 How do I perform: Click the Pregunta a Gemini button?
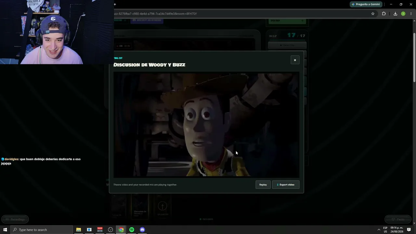pyautogui.click(x=366, y=4)
